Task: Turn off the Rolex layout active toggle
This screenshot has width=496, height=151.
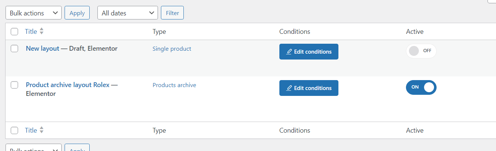Action: tap(421, 87)
